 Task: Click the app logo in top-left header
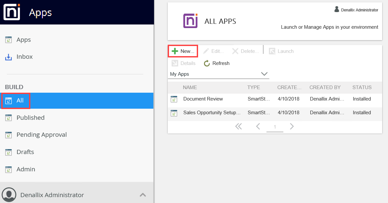tap(12, 12)
